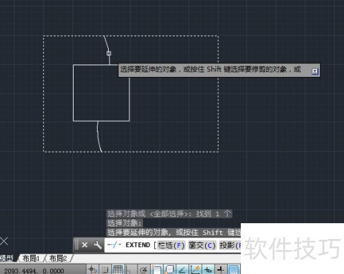Toggle Transparency display status bar icon
This screenshot has height=274, width=344.
pos(233,270)
